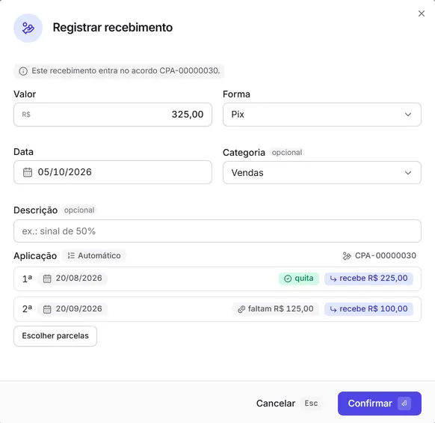The height and width of the screenshot is (423, 435).
Task: Click the arrow icon in recebe R$ 100,00
Action: [333, 309]
